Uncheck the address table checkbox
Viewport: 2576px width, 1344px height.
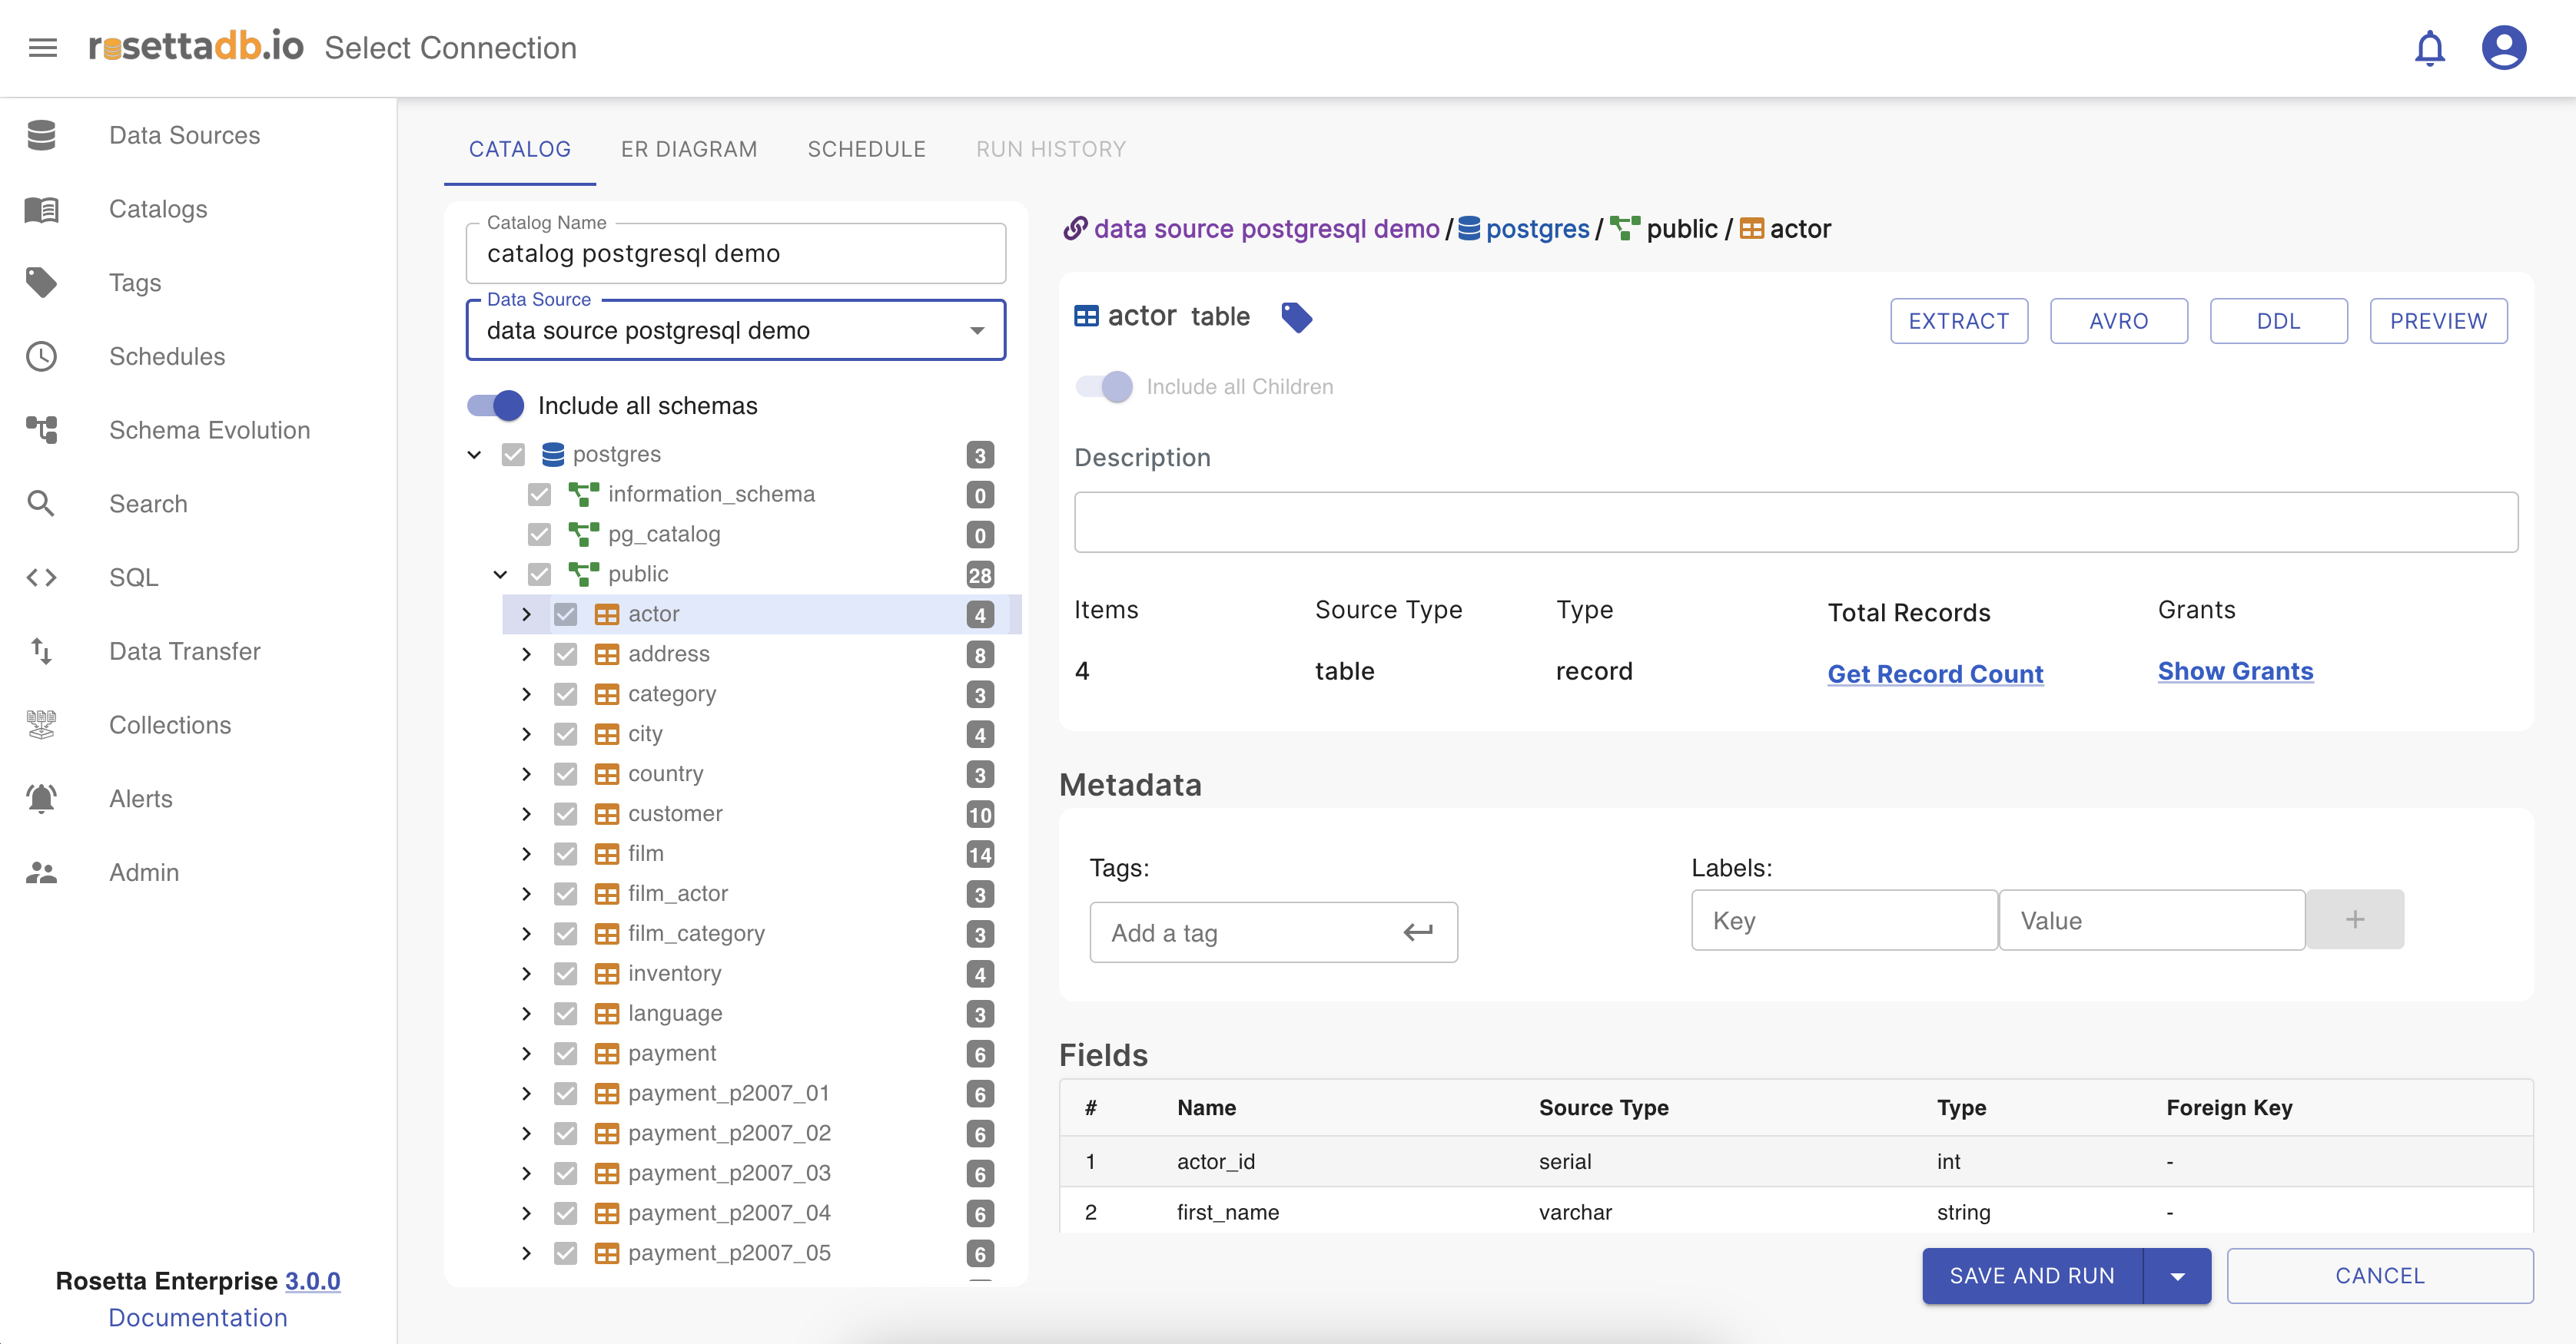(566, 654)
